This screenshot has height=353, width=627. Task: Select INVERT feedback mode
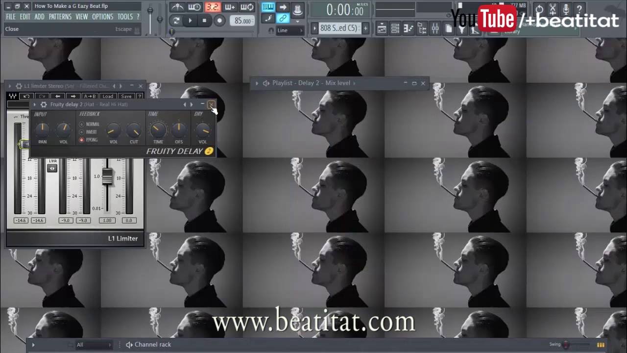coord(88,132)
